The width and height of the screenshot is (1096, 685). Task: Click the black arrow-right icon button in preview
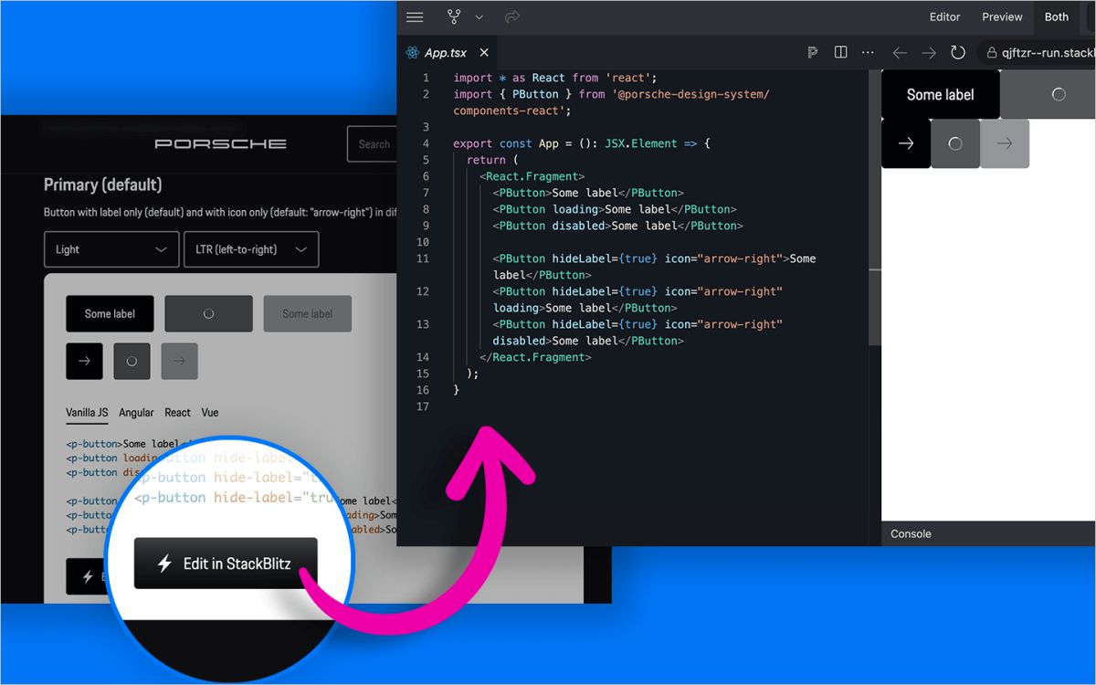(x=906, y=143)
